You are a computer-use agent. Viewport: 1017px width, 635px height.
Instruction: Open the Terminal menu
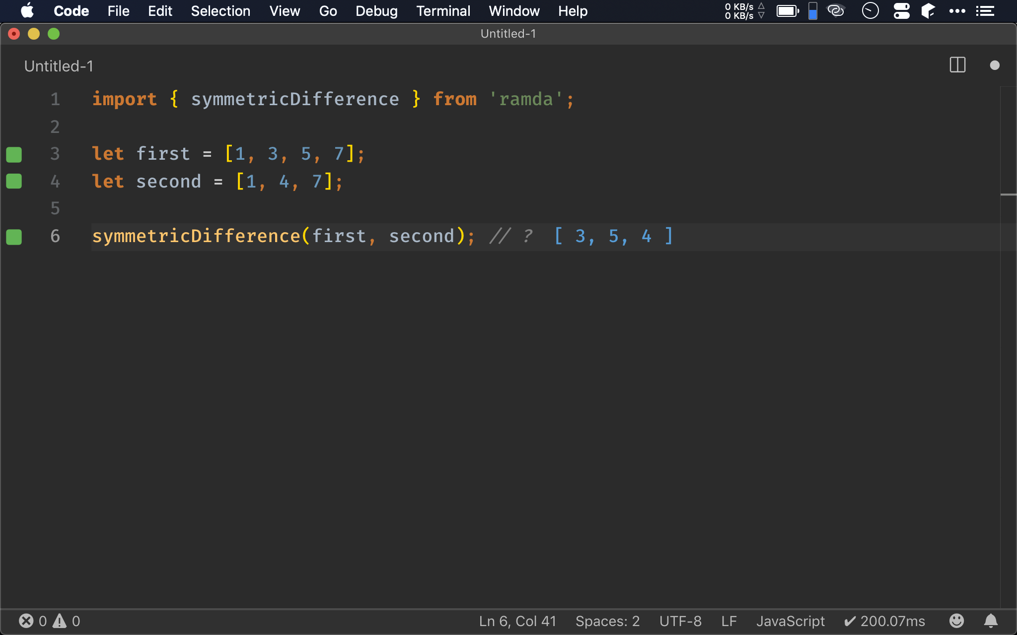coord(443,11)
